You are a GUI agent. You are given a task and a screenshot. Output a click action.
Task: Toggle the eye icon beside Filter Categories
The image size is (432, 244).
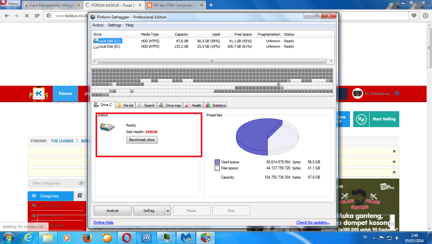[81, 183]
